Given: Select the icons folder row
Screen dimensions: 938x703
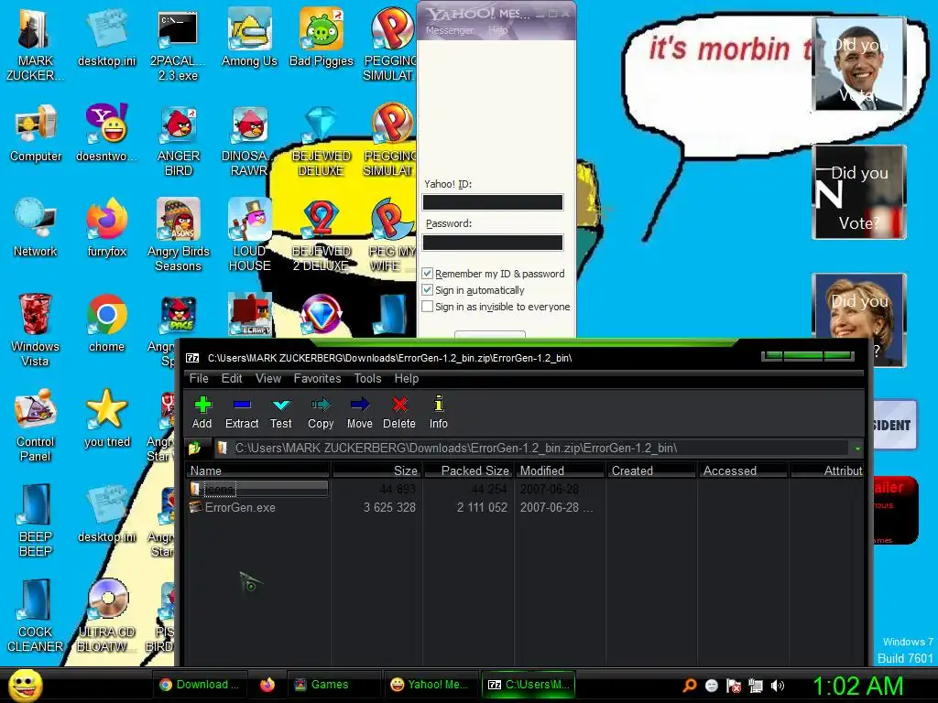Looking at the screenshot, I should 258,489.
